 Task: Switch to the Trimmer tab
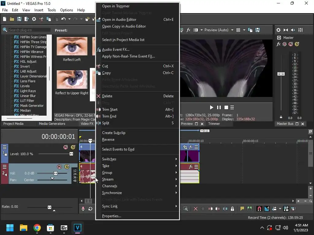click(x=214, y=124)
